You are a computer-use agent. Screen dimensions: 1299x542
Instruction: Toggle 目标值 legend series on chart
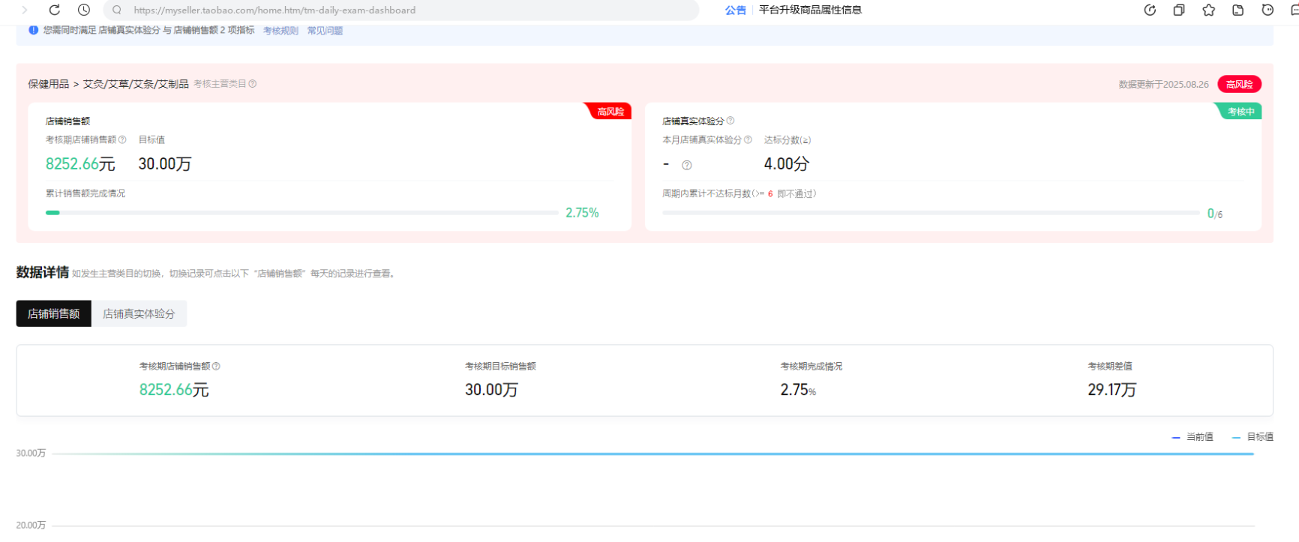(1252, 437)
